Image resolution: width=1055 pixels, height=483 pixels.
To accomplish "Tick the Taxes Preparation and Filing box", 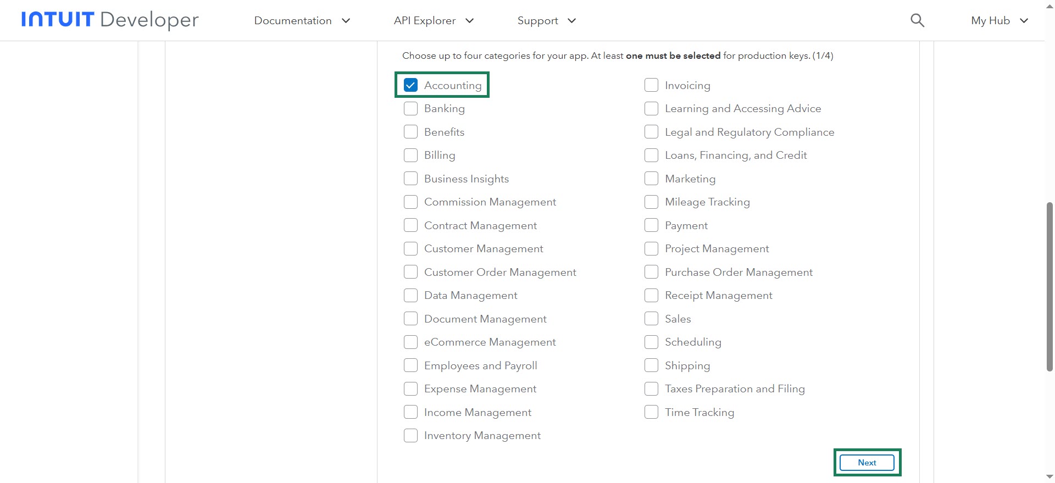I will pos(651,389).
